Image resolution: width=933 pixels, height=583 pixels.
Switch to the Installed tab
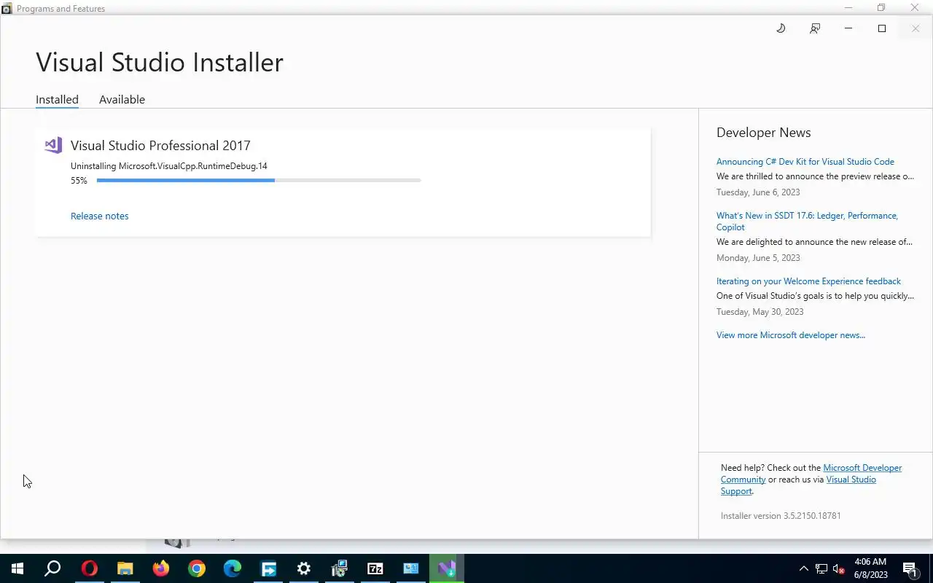tap(57, 99)
